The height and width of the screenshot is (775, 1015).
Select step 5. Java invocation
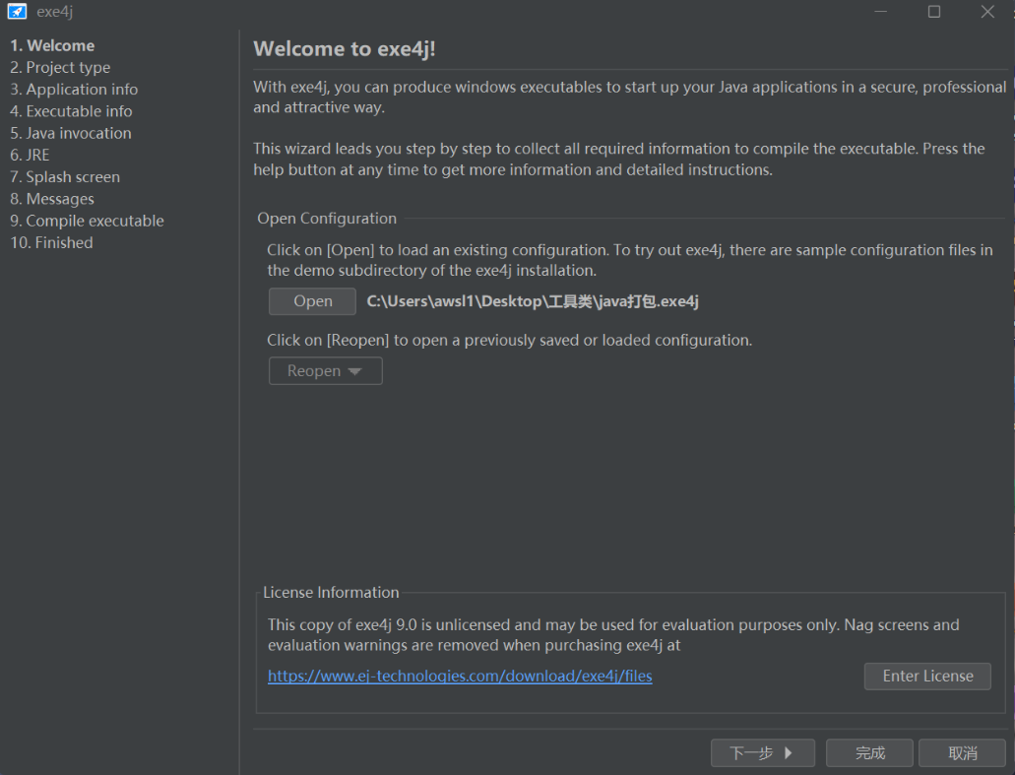point(71,133)
